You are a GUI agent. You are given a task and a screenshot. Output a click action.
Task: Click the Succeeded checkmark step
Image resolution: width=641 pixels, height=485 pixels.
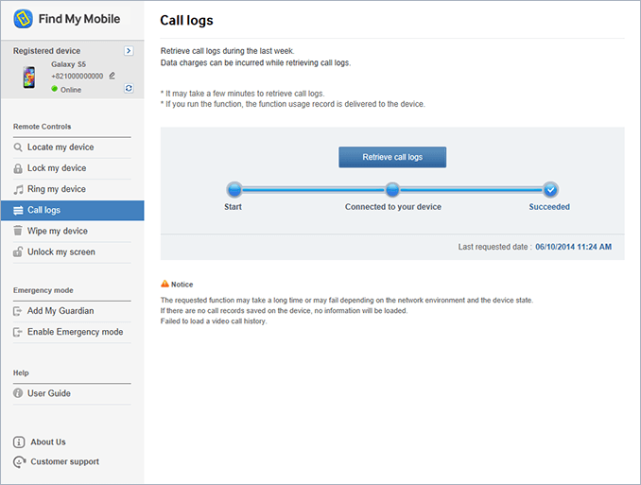tap(550, 189)
